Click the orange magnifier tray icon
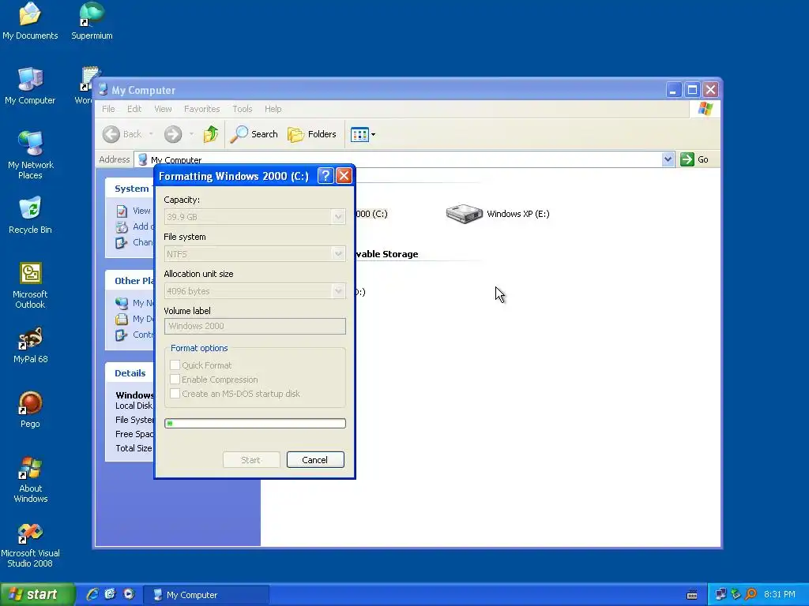Screen dimensions: 809x606 pyautogui.click(x=751, y=595)
